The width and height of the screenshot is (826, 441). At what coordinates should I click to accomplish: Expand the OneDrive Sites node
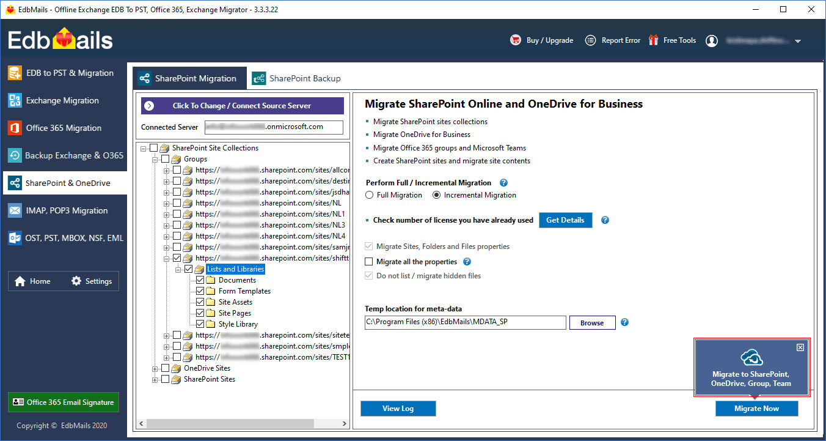pyautogui.click(x=155, y=368)
